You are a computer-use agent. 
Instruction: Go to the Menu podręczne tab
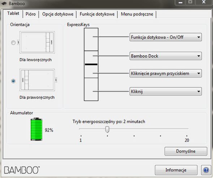tap(137, 14)
